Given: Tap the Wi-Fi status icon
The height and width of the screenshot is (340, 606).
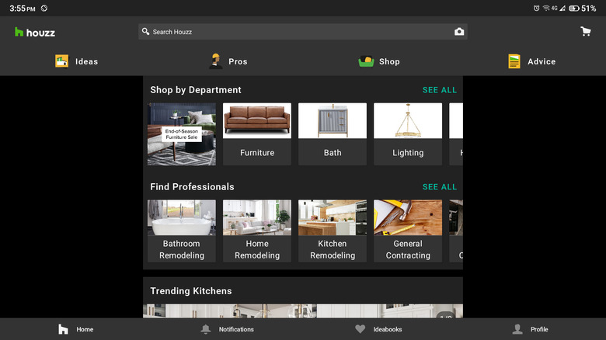Looking at the screenshot, I should pyautogui.click(x=546, y=8).
